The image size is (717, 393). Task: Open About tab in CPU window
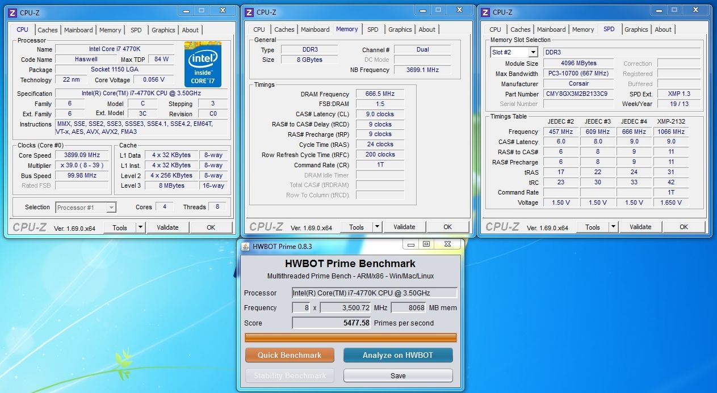[x=190, y=30]
